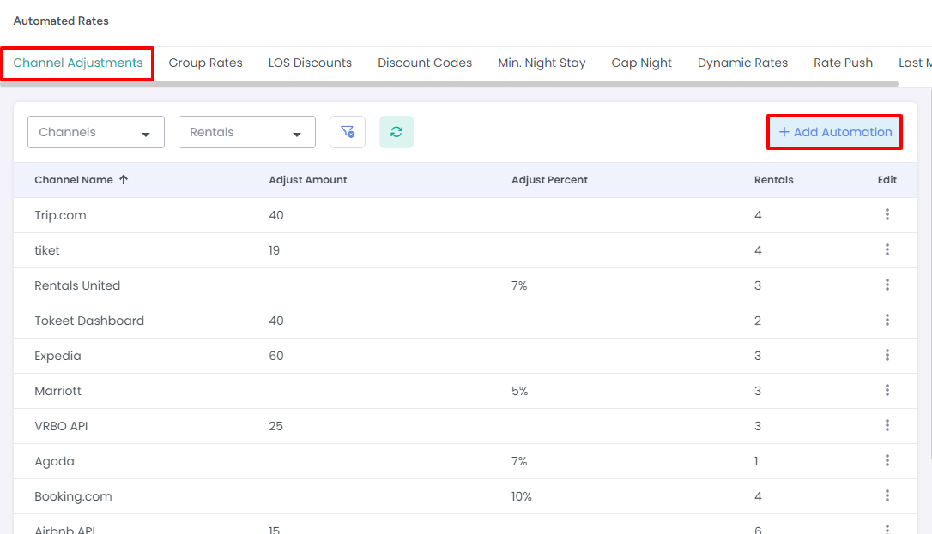The height and width of the screenshot is (534, 932).
Task: Click the 10% adjust percent for Booking.com
Action: click(521, 496)
